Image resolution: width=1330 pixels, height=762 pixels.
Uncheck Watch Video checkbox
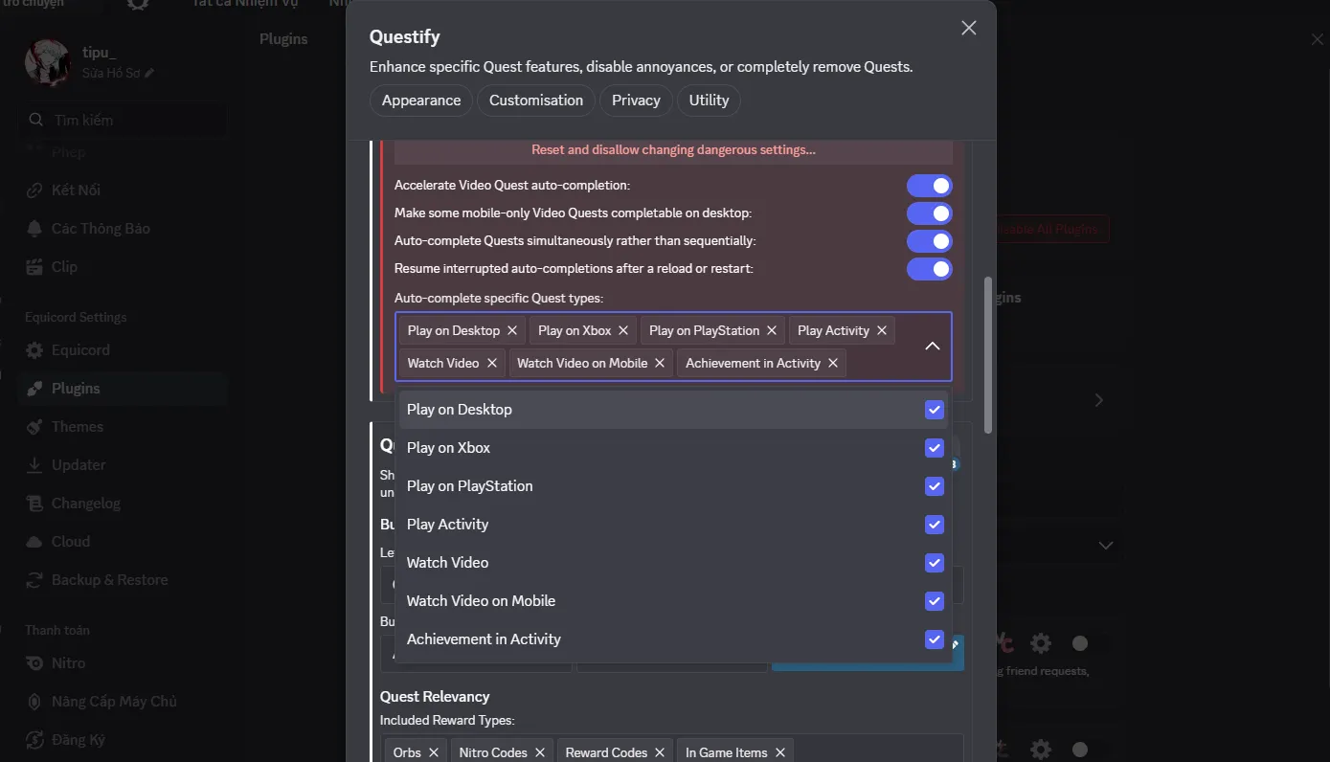point(935,563)
